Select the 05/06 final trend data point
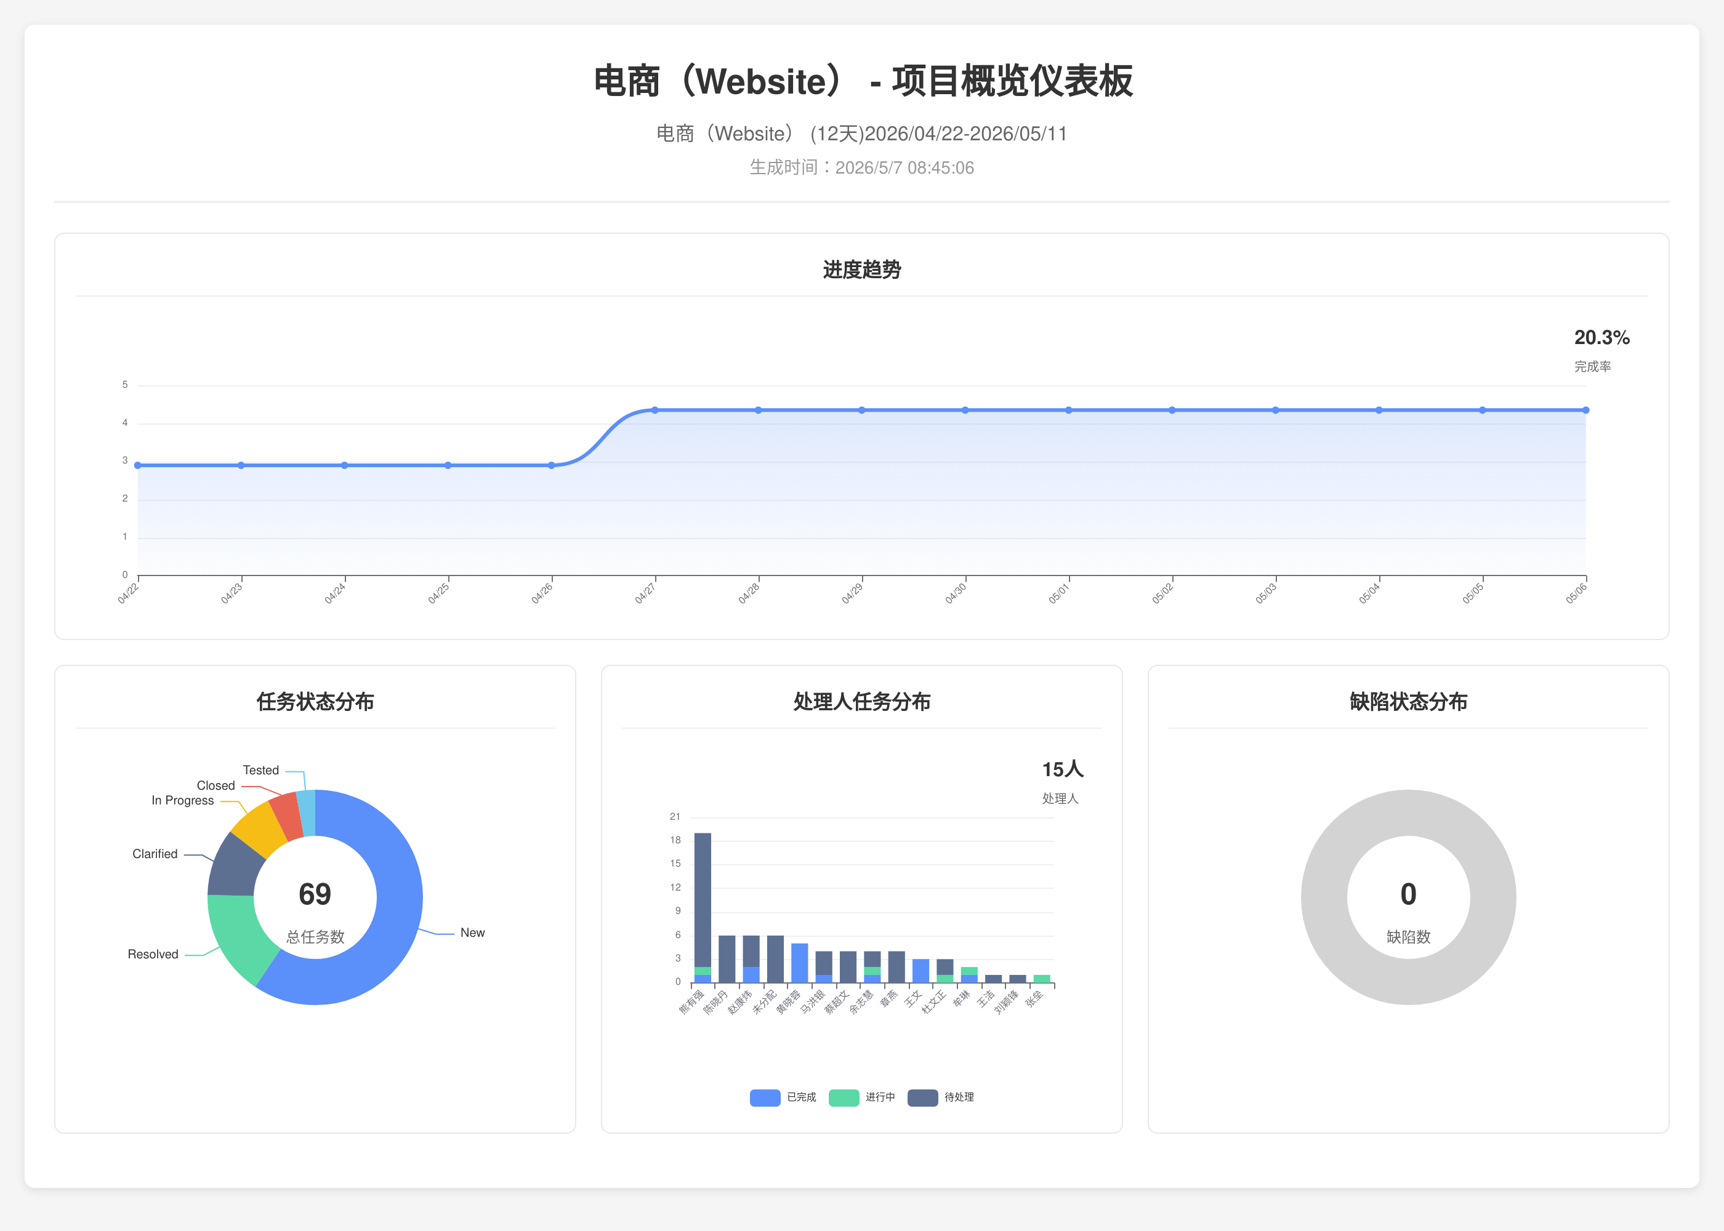 [x=1585, y=410]
